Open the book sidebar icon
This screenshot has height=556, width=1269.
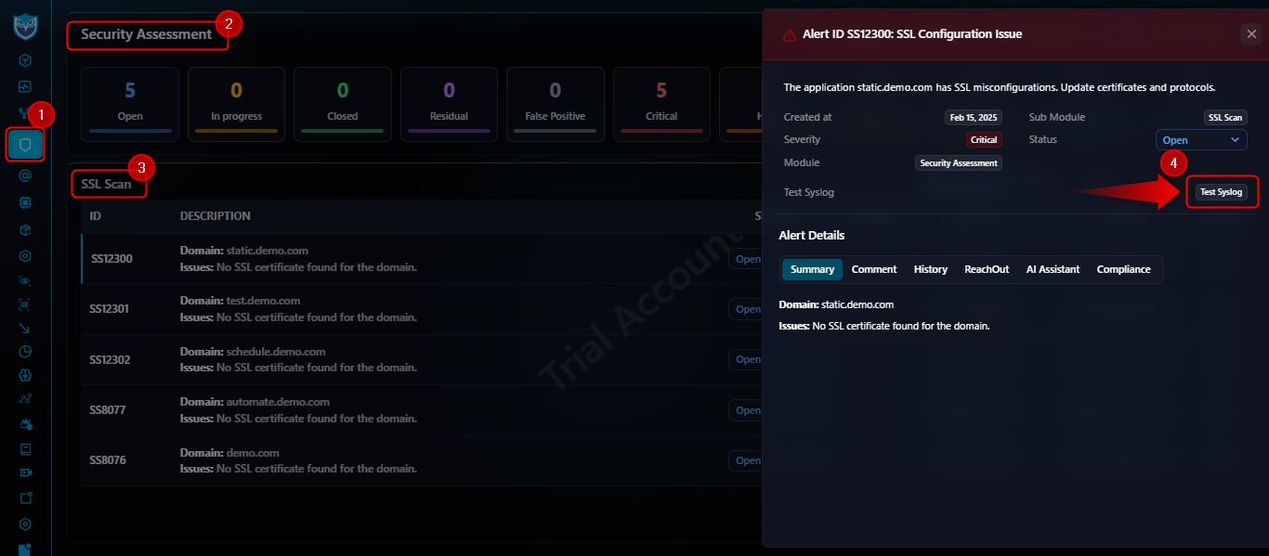26,449
